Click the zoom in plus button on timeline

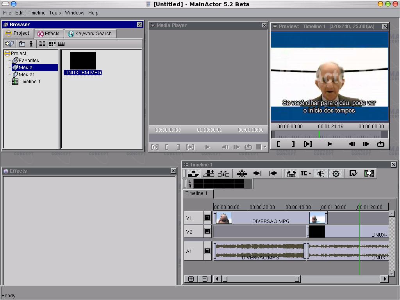(191, 279)
